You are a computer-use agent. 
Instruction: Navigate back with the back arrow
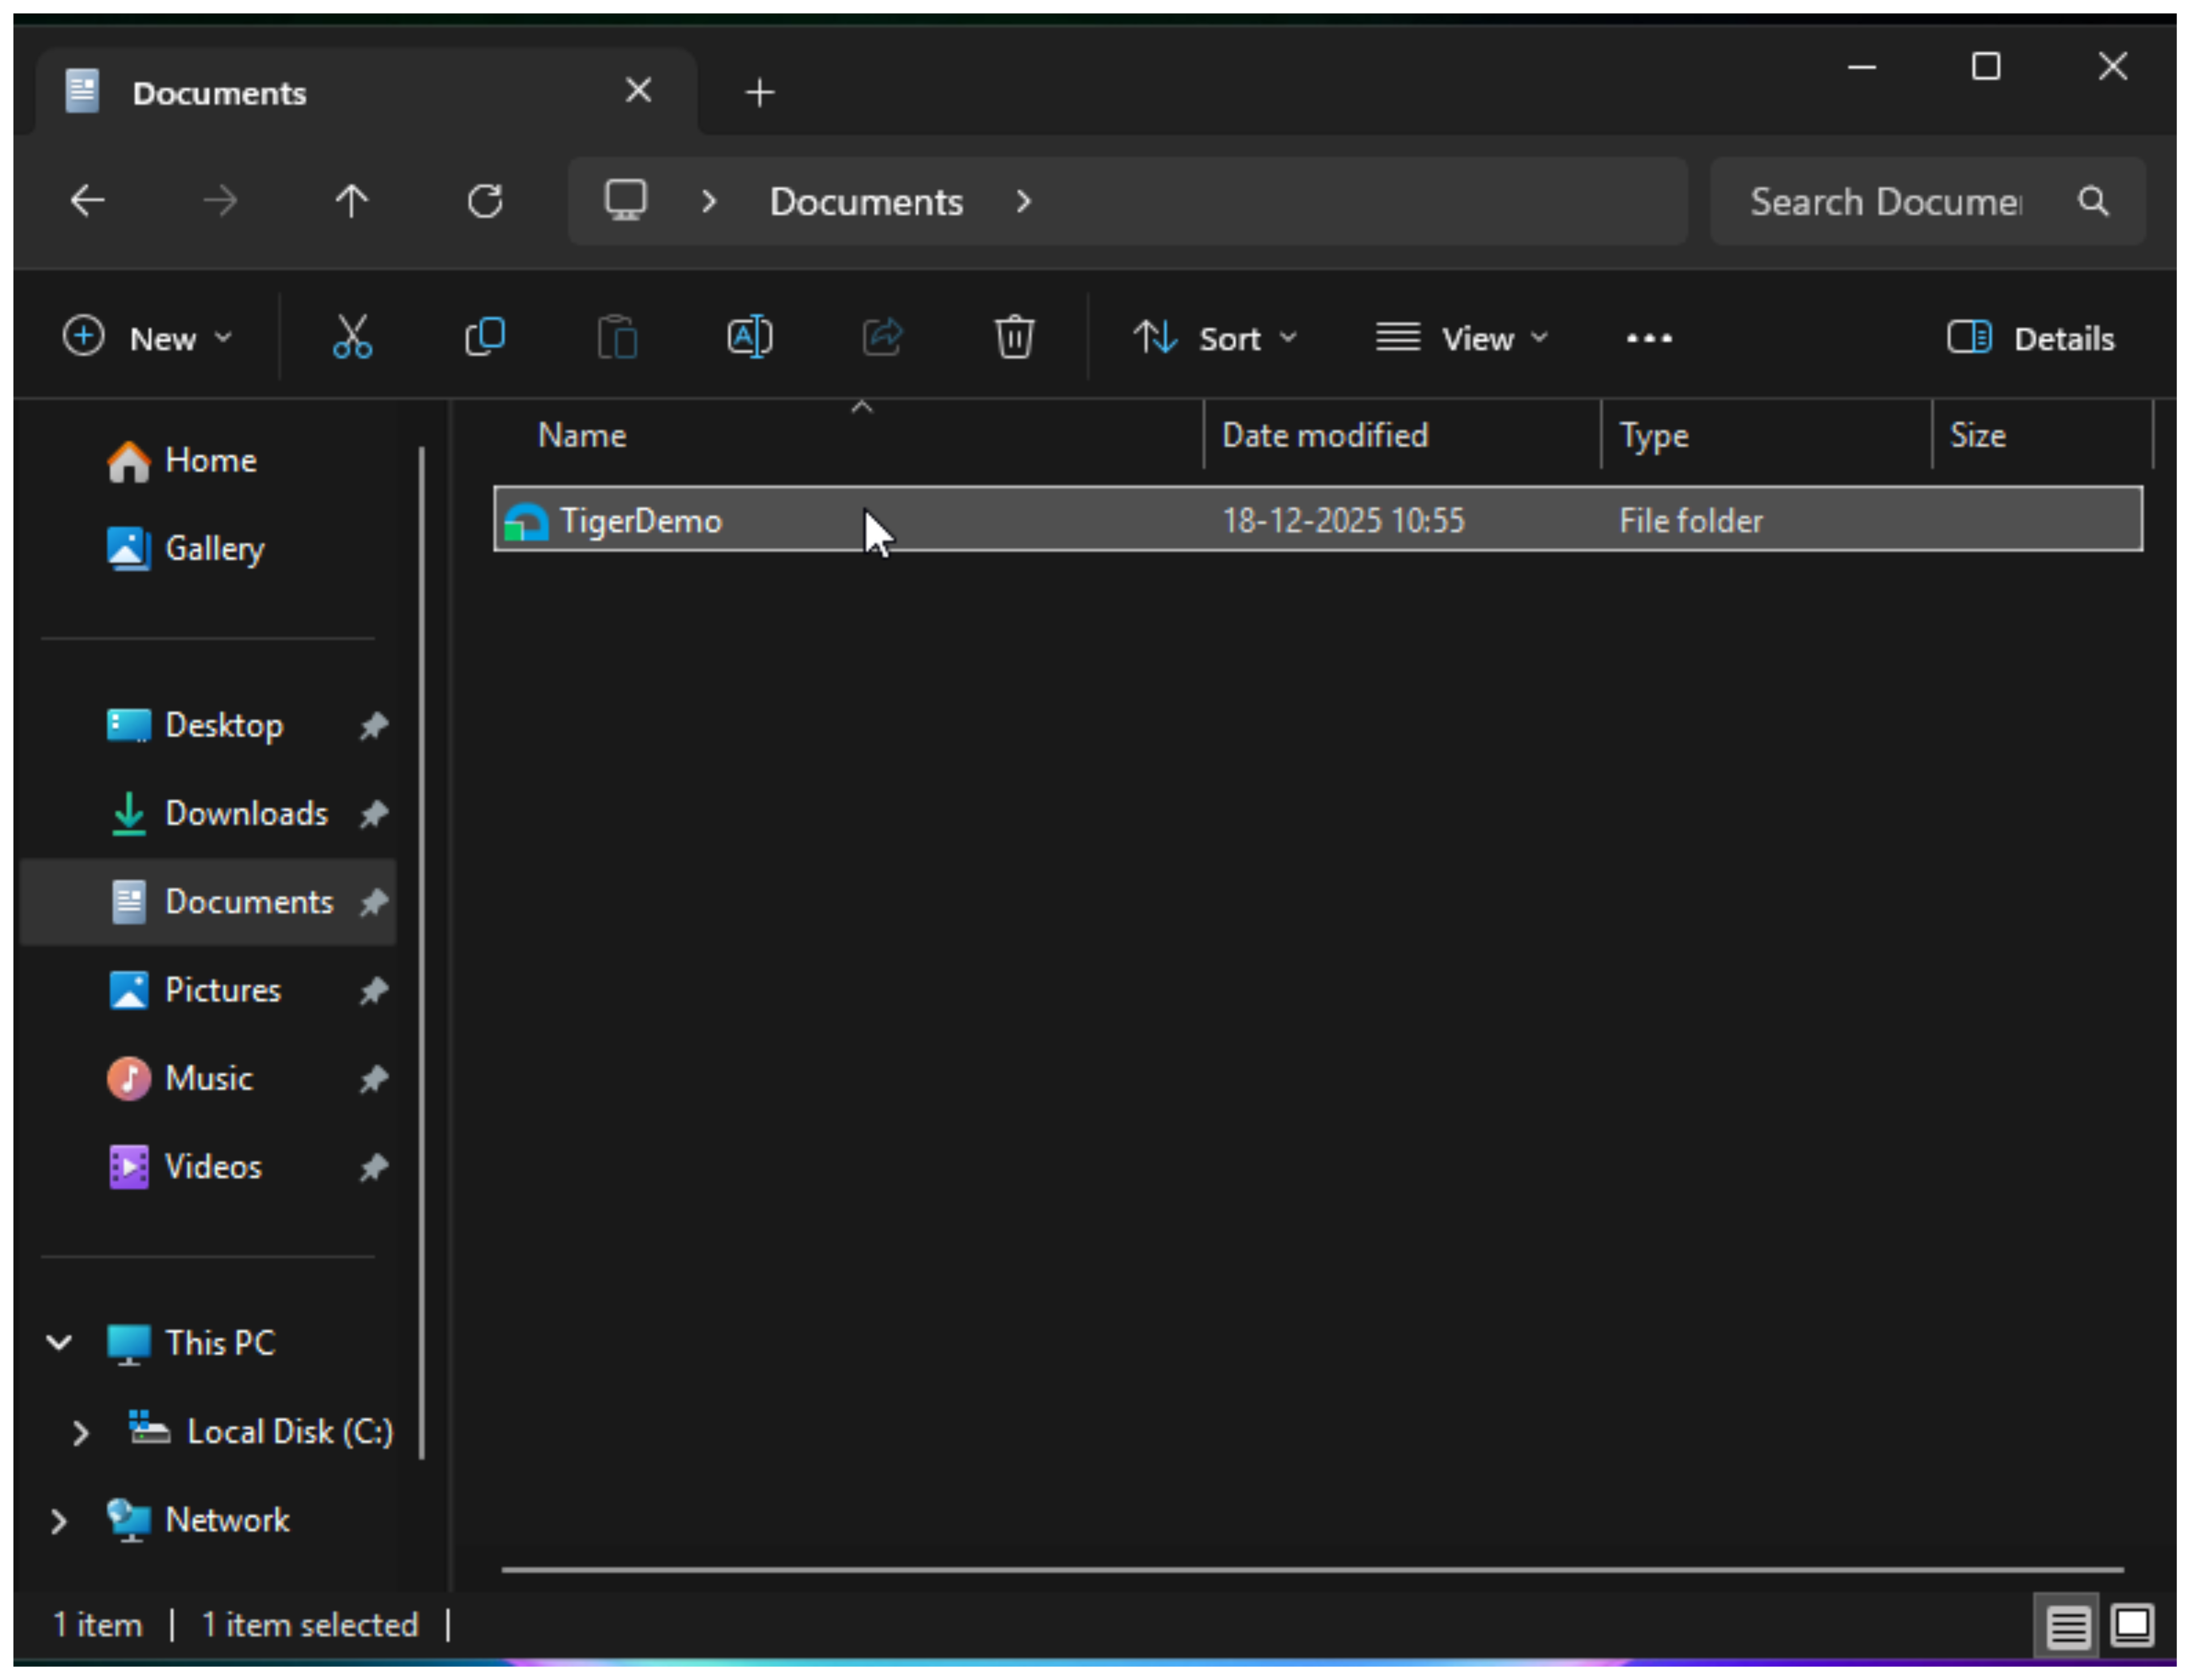coord(88,202)
